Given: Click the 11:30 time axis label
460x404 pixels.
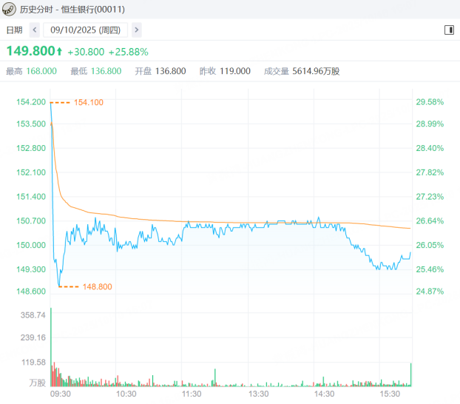Looking at the screenshot, I should 192,394.
